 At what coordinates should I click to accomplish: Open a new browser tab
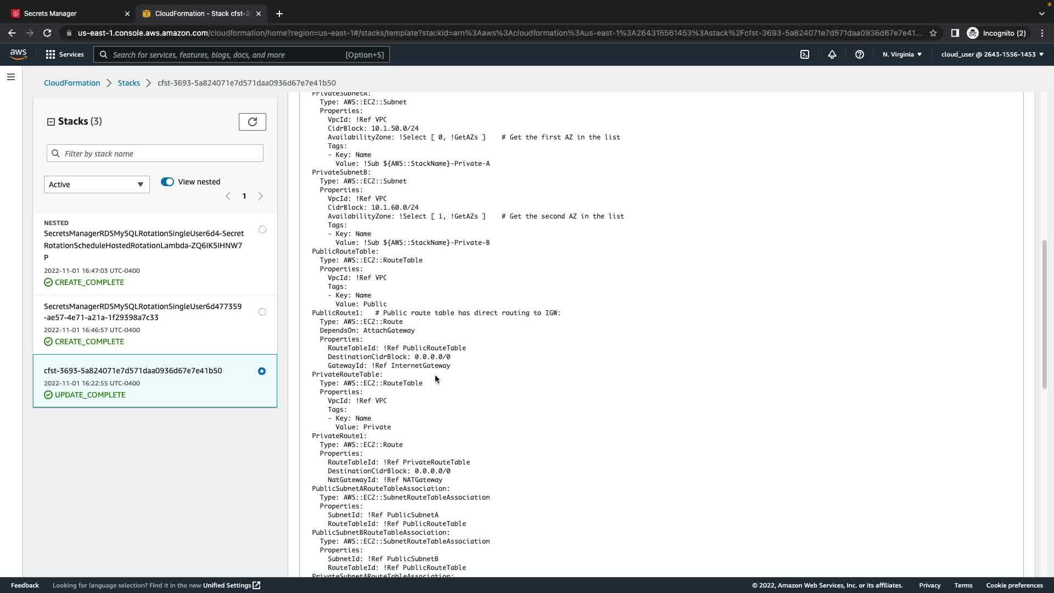pos(279,14)
